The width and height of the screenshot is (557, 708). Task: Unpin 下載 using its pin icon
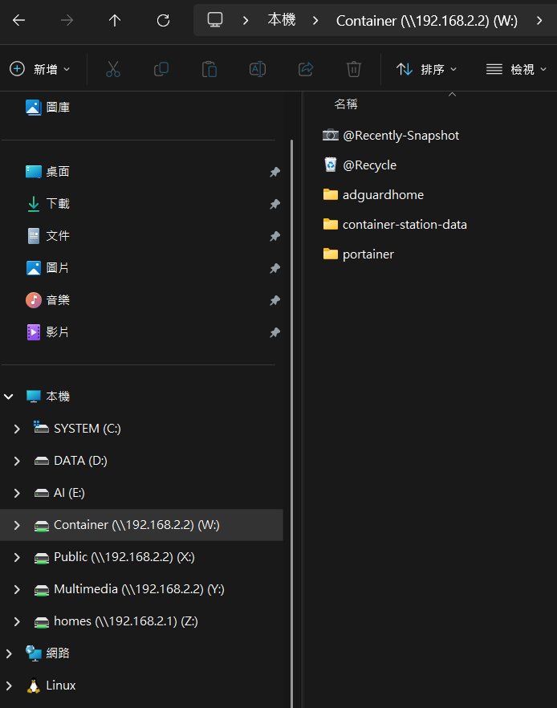[x=275, y=204]
